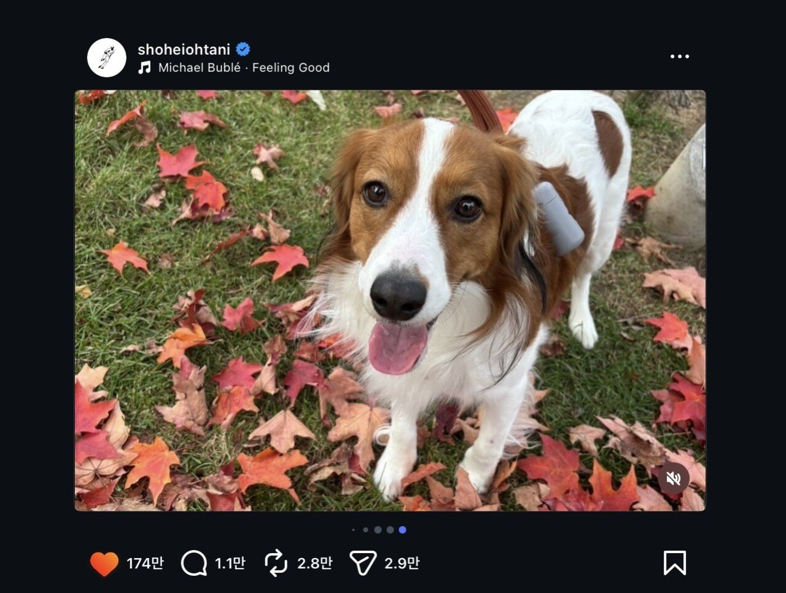View the 2.9만 shares count
Viewport: 786px width, 593px height.
pyautogui.click(x=402, y=563)
